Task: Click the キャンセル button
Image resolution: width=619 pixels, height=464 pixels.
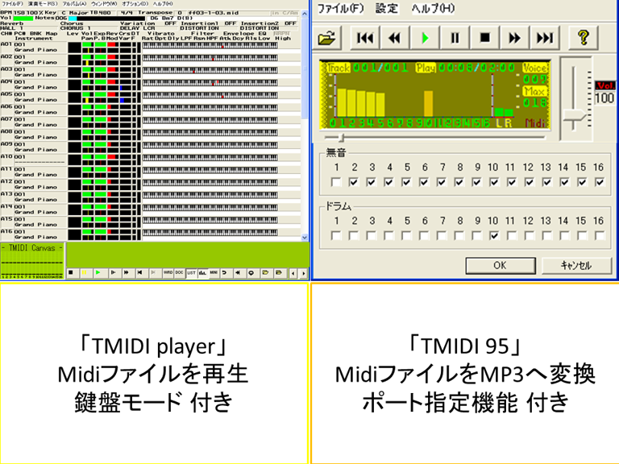Action: coord(576,266)
